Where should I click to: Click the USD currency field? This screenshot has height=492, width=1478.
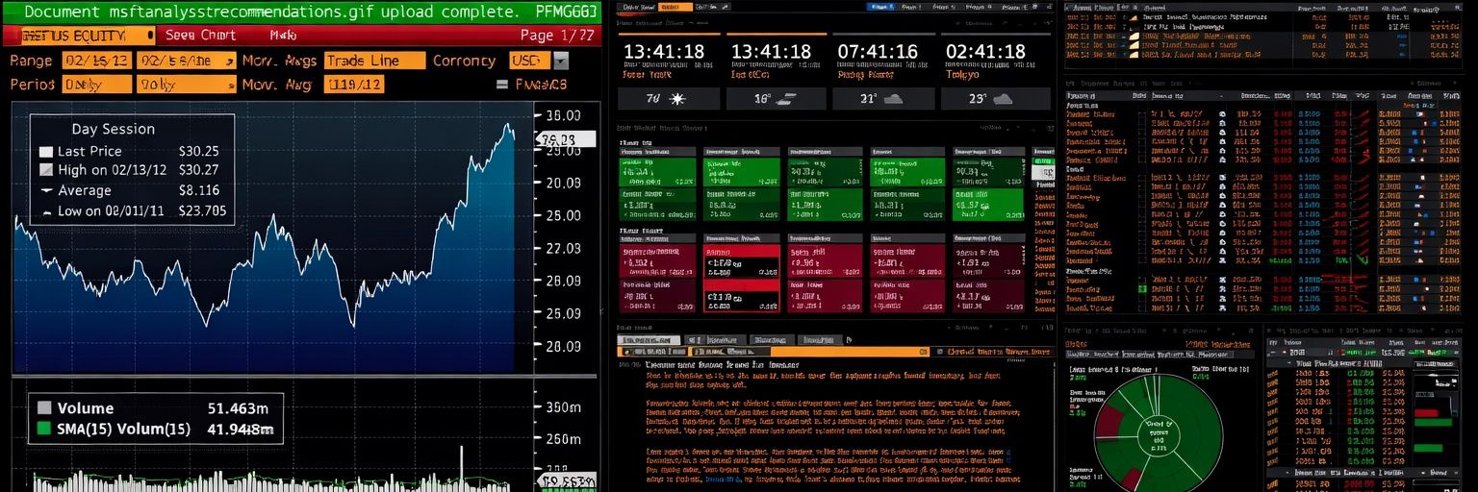[529, 61]
